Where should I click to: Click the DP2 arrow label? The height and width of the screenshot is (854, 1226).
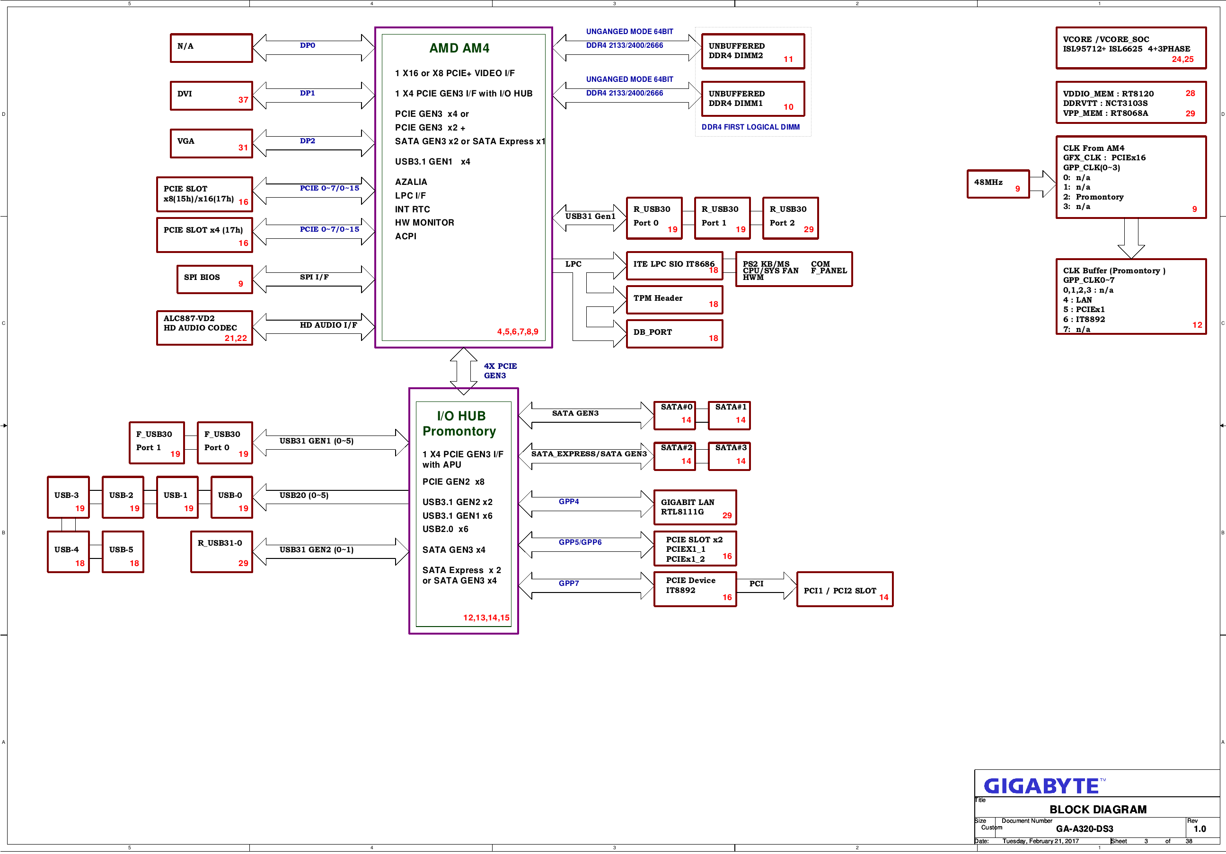point(308,141)
